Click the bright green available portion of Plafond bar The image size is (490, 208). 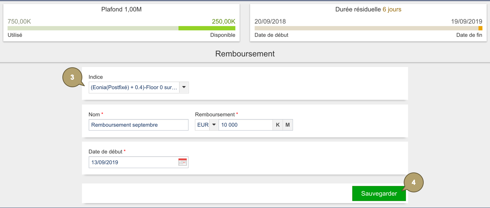pyautogui.click(x=206, y=28)
